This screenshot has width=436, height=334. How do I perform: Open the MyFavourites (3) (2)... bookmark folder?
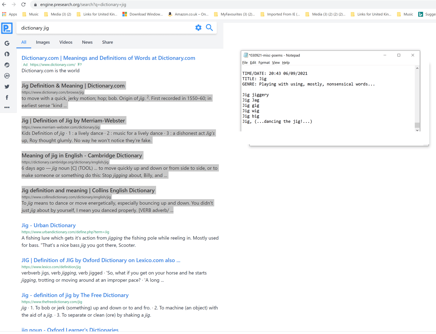(234, 14)
